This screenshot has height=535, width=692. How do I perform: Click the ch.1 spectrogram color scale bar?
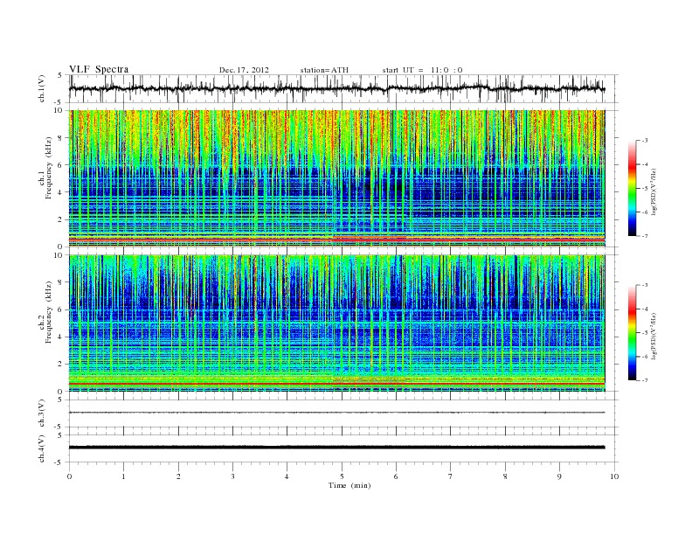(632, 189)
